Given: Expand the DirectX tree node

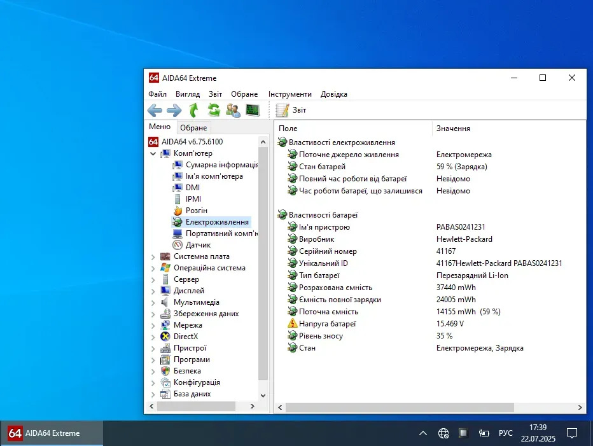Looking at the screenshot, I should pyautogui.click(x=153, y=337).
